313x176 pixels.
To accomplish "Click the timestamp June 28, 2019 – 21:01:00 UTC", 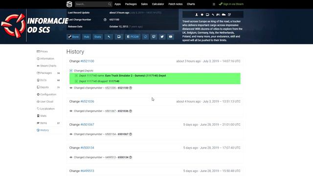I will pos(220,125).
